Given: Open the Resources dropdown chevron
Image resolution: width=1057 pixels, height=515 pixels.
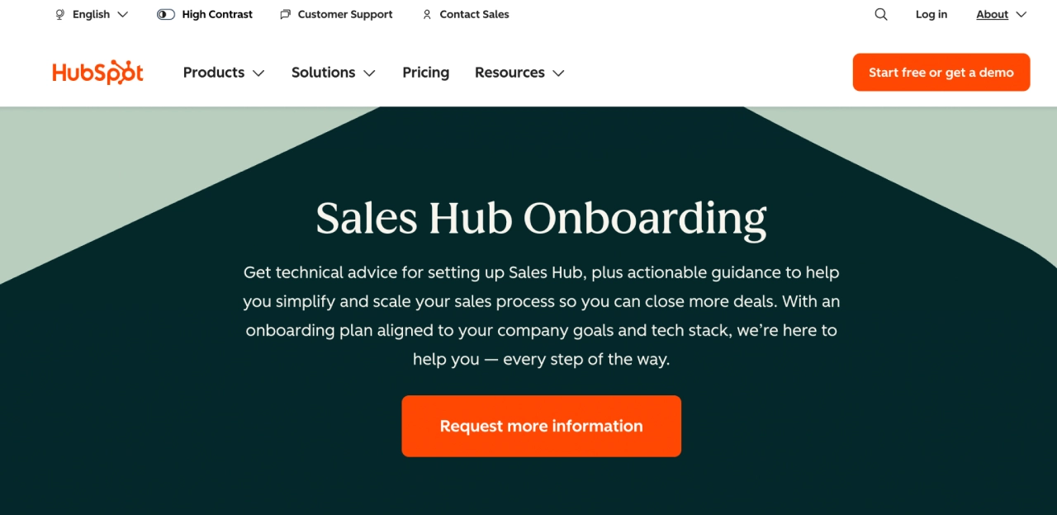Looking at the screenshot, I should click(x=558, y=73).
